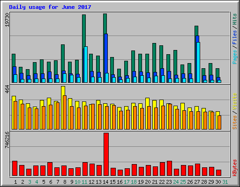
Task: Click weekend day 18 on the date axis
Action: tap(134, 182)
